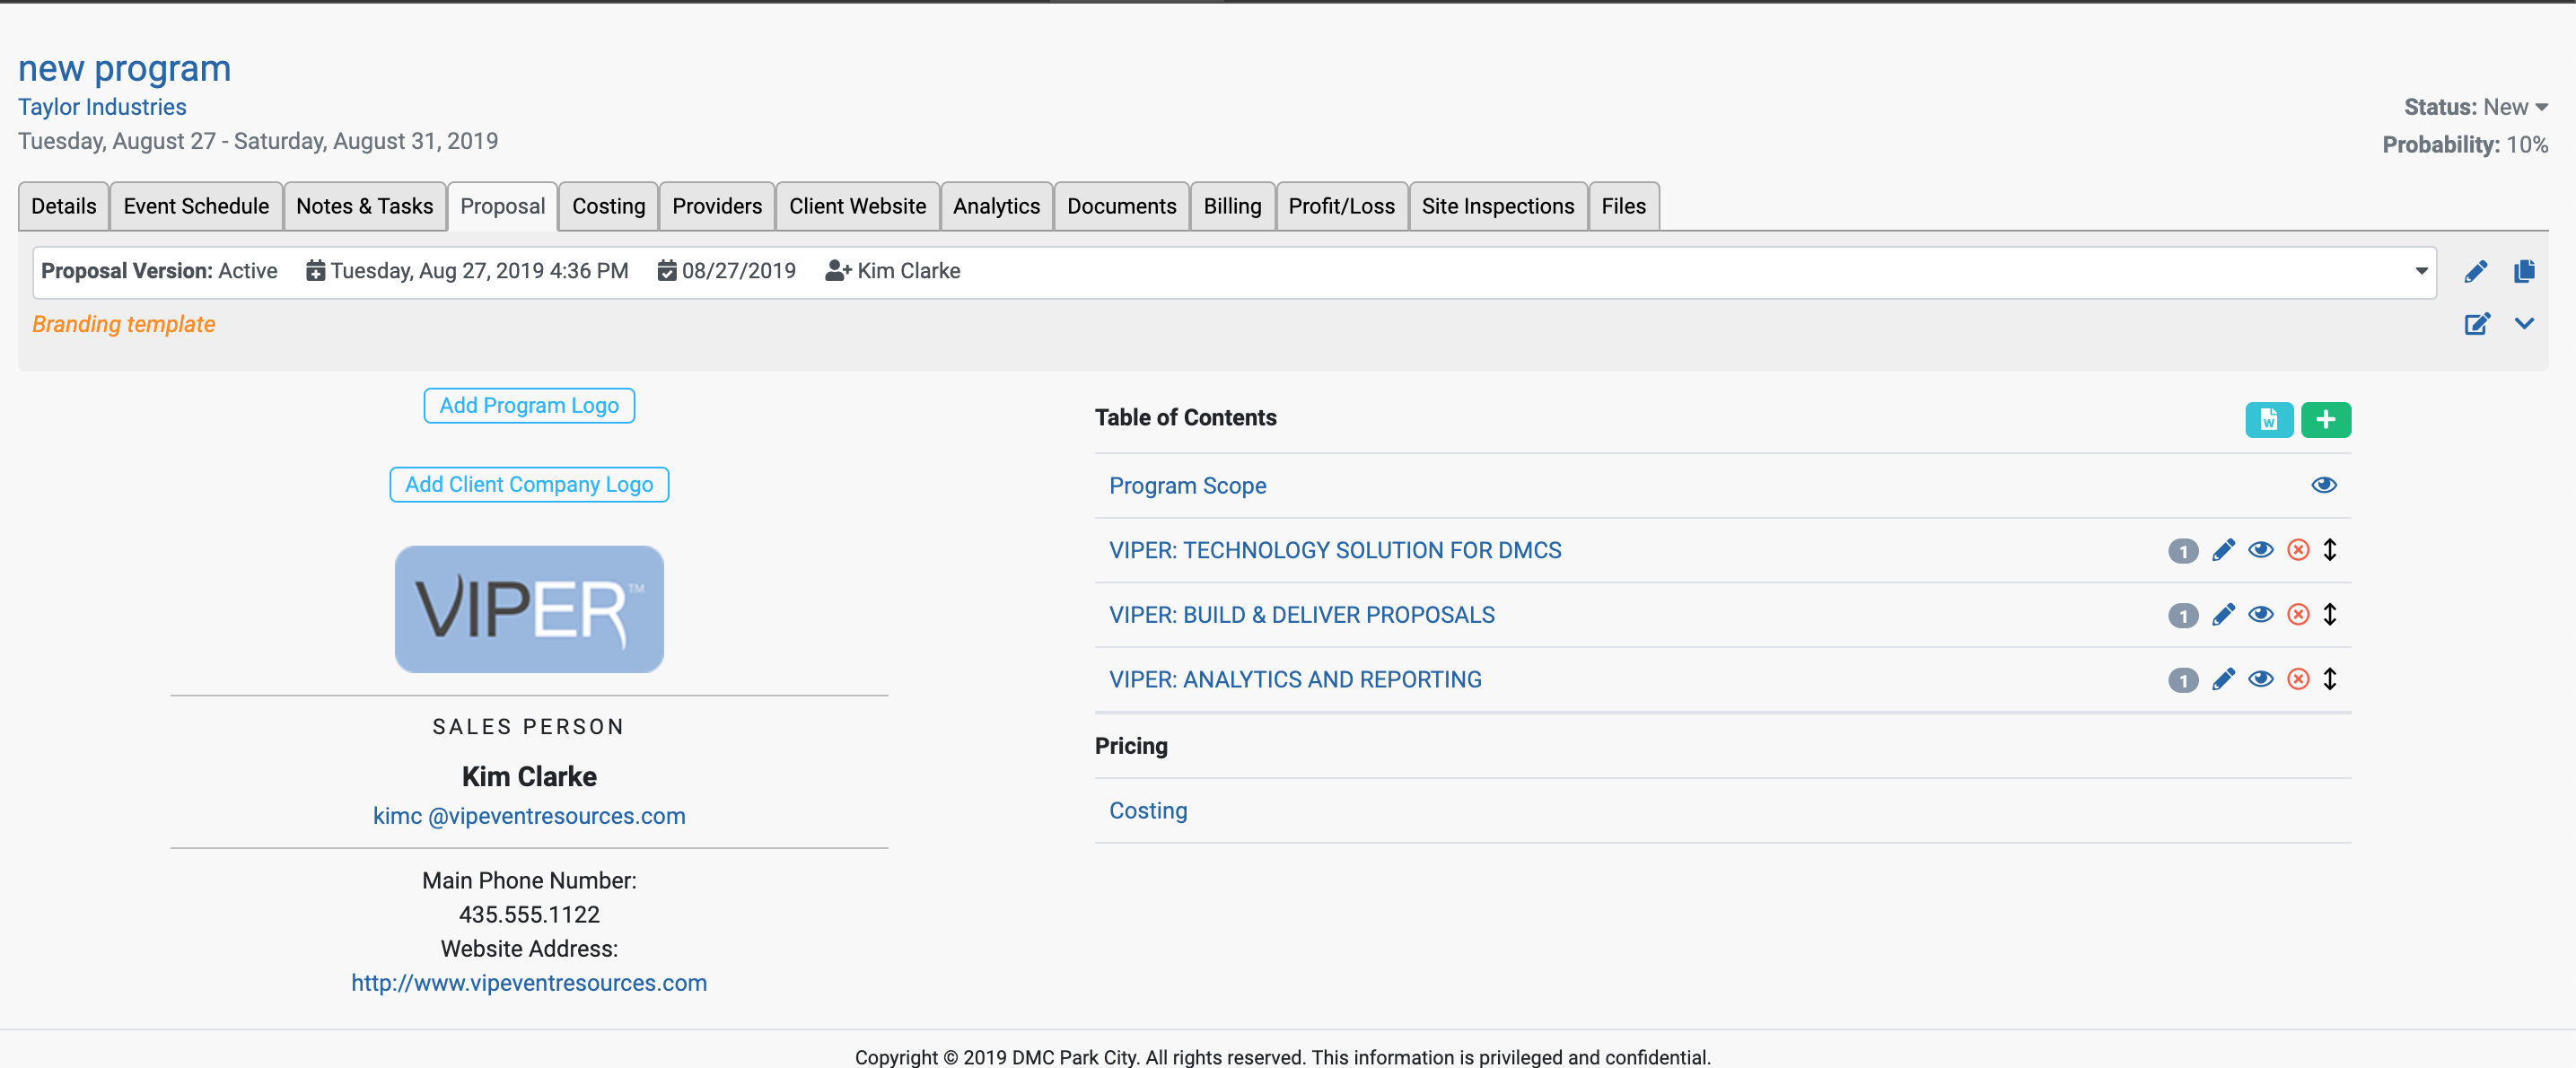Toggle visibility of TECHNOLOGY SOLUTION FOR DMCS
This screenshot has height=1068, width=2576.
[2260, 550]
